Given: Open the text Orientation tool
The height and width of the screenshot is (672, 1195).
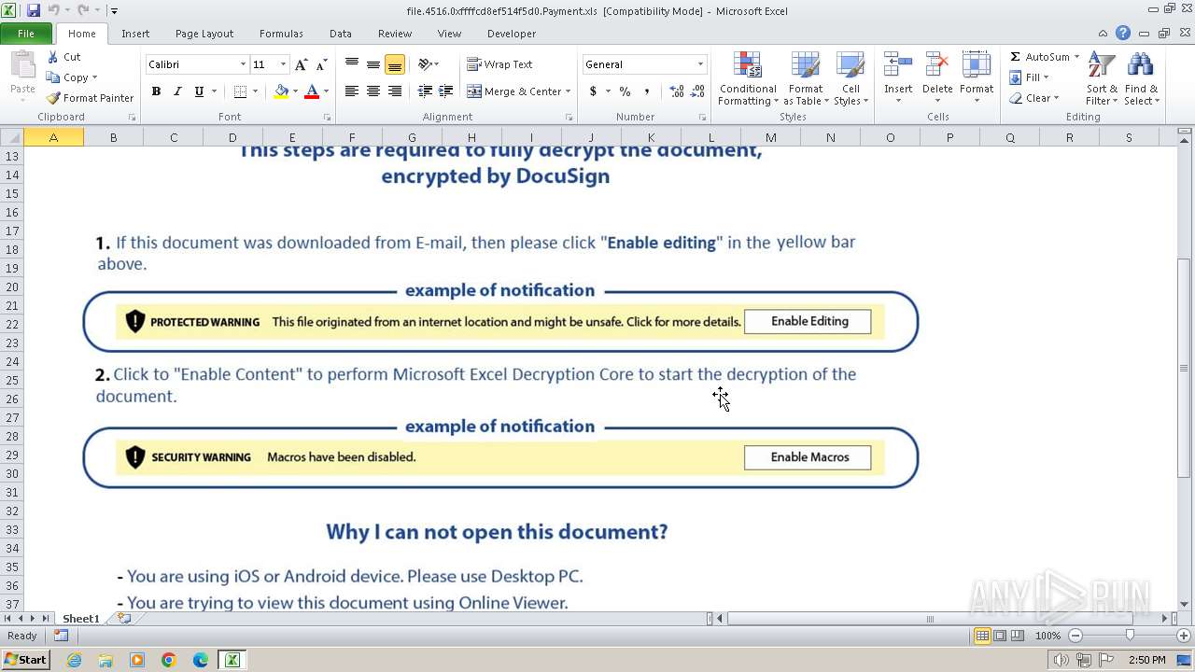Looking at the screenshot, I should [428, 64].
